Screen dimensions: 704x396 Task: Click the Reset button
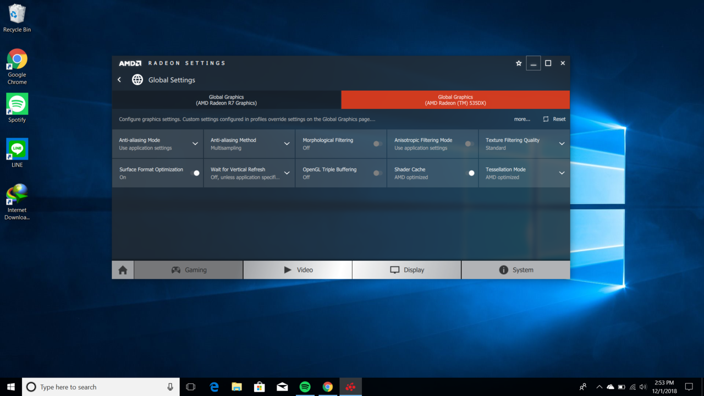(554, 119)
